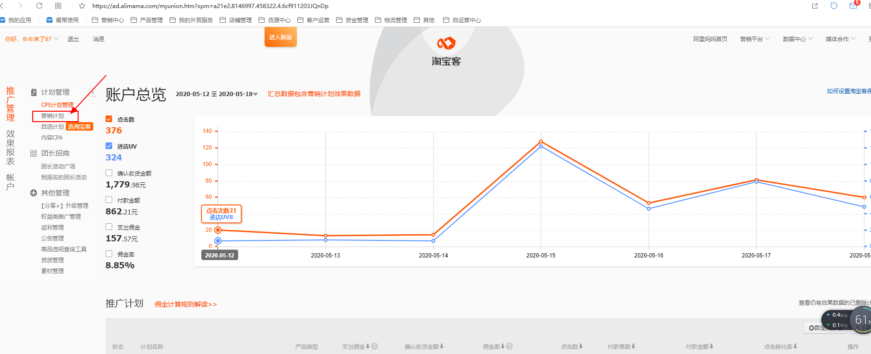Open 自选计划 in sidebar
871x354 pixels.
tap(53, 127)
